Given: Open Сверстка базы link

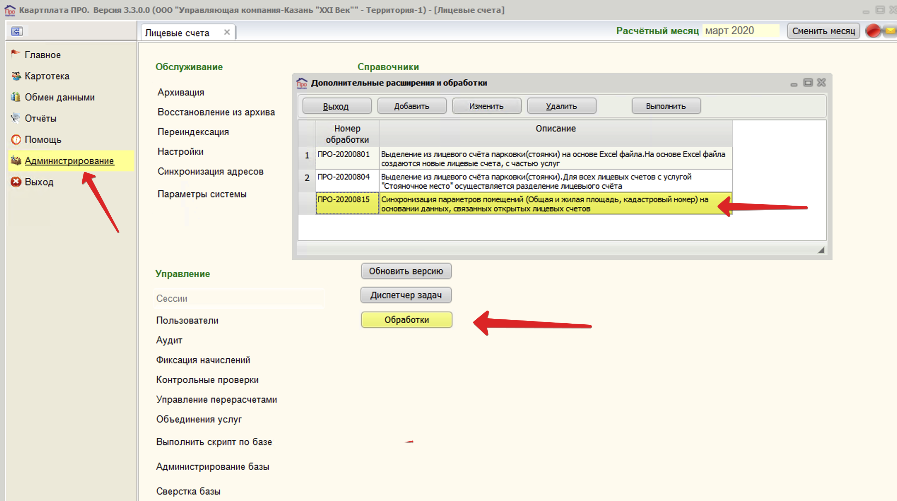Looking at the screenshot, I should pyautogui.click(x=188, y=491).
